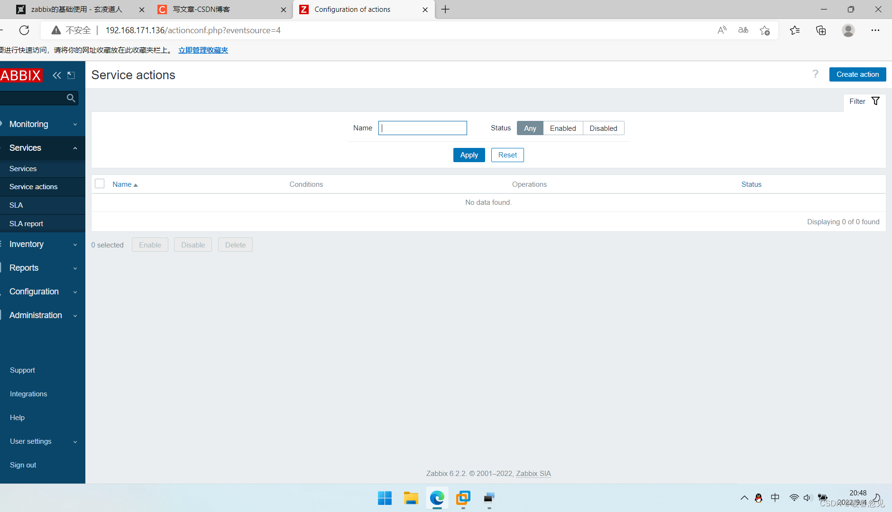Click the sidebar search magnifier icon

click(71, 98)
